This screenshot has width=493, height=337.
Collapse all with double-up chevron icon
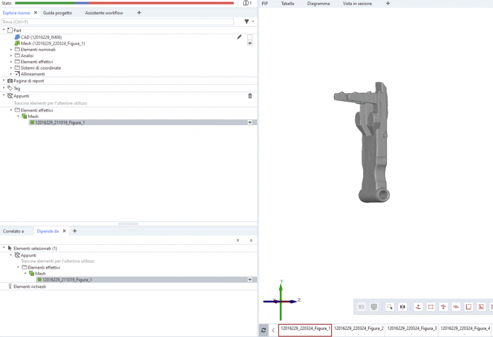click(x=251, y=240)
